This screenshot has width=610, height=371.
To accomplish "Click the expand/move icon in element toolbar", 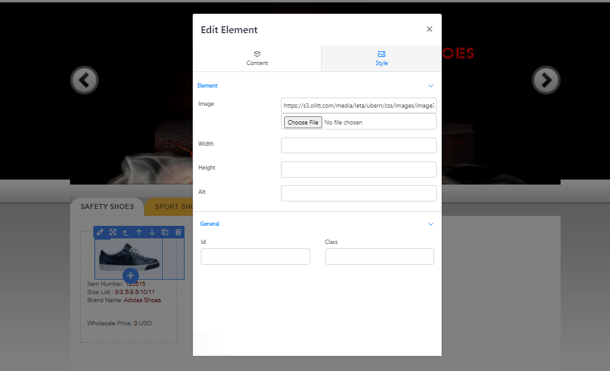I will pos(113,232).
